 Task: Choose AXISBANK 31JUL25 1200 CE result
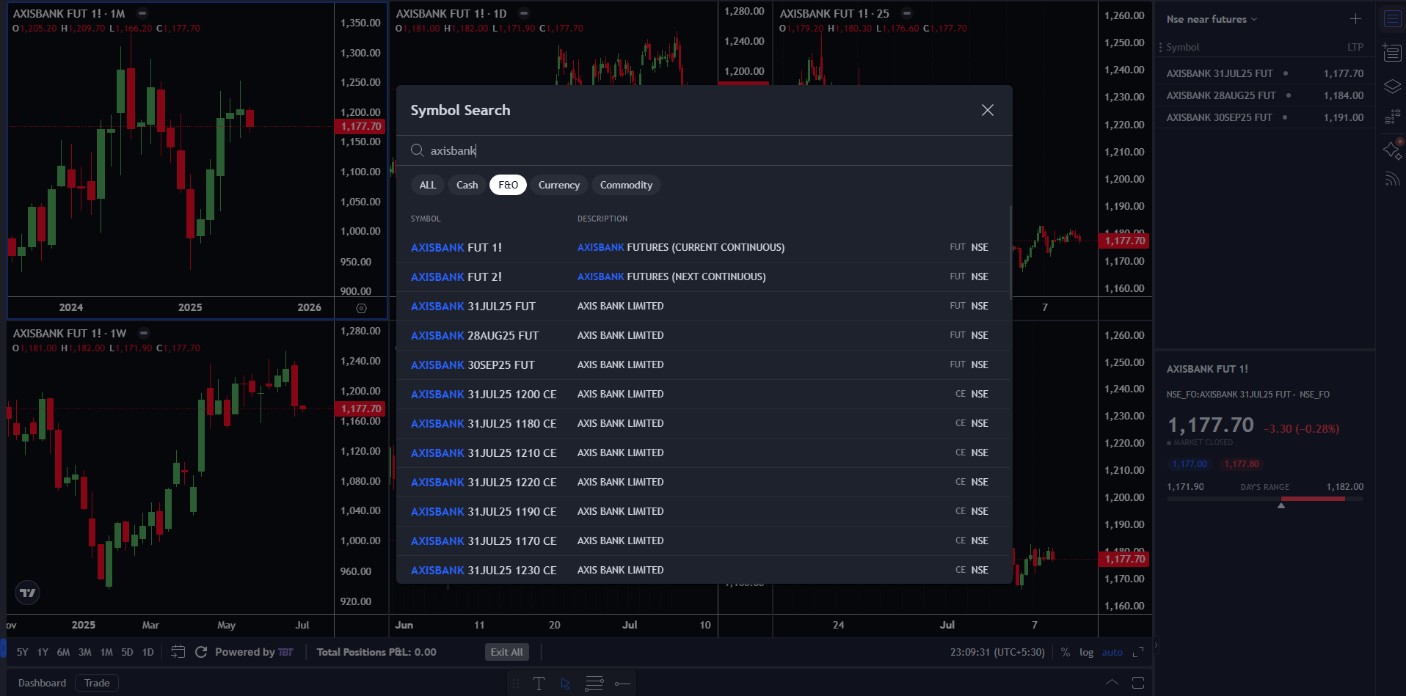tap(703, 395)
